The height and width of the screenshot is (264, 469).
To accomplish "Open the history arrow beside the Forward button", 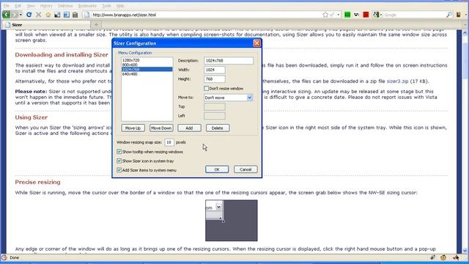I will point(21,15).
